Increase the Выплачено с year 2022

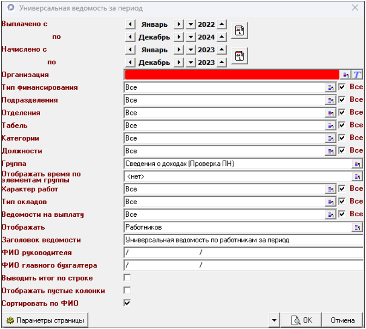(222, 24)
